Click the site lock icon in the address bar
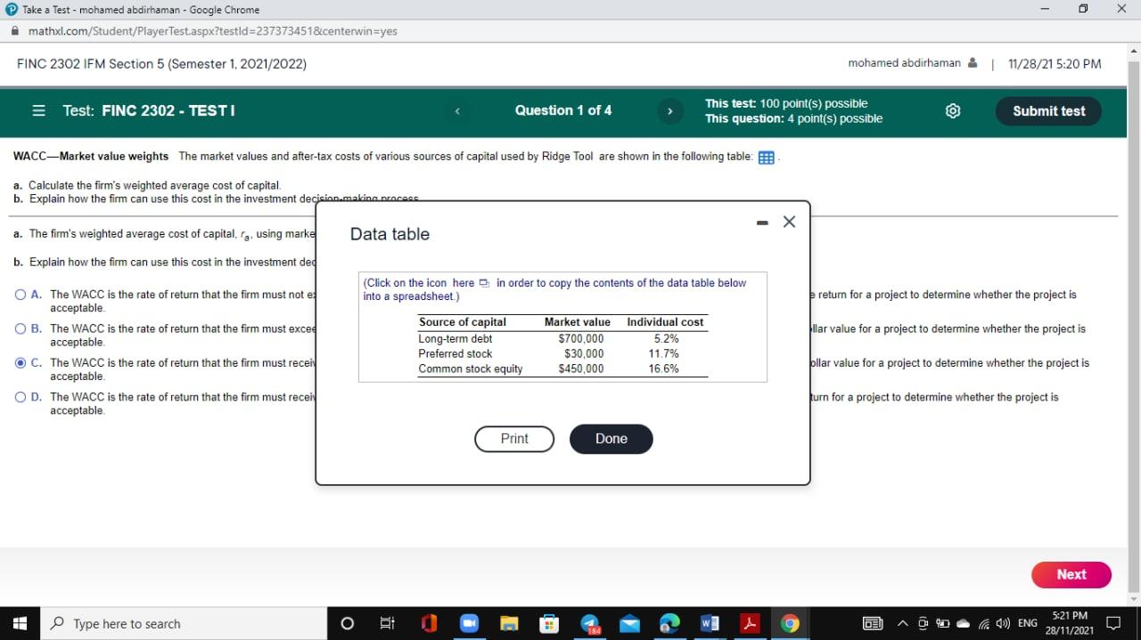 tap(15, 31)
